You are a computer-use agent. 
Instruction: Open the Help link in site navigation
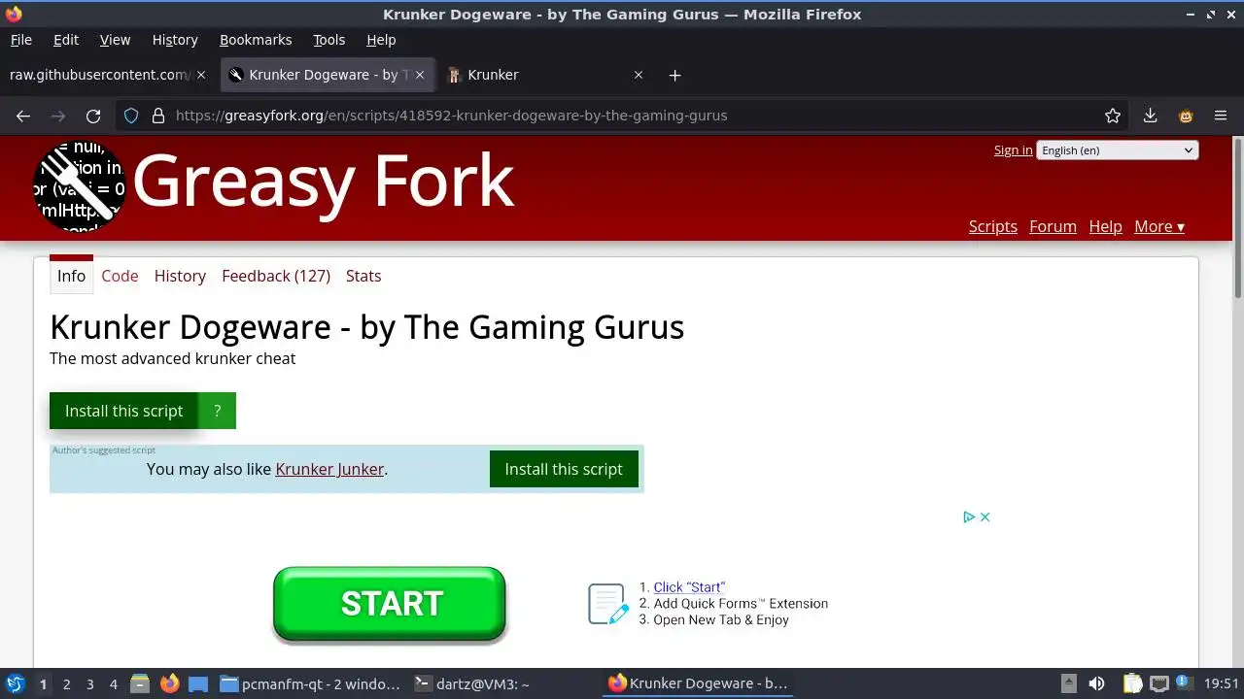click(1105, 226)
